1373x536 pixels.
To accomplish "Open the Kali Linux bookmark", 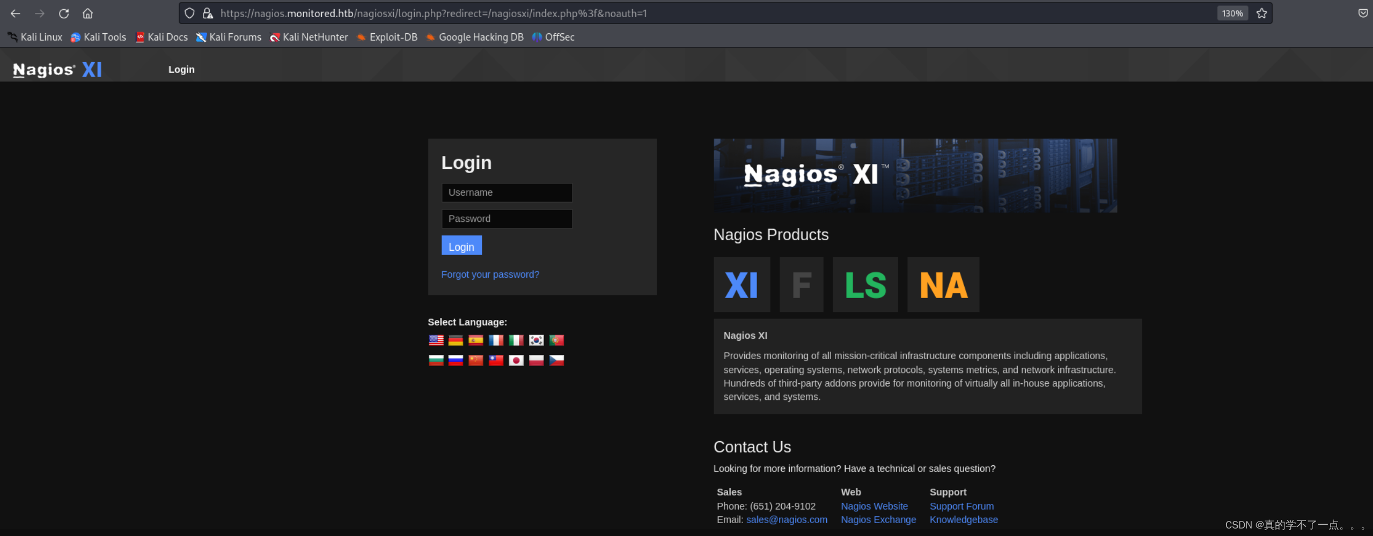I will [x=35, y=37].
